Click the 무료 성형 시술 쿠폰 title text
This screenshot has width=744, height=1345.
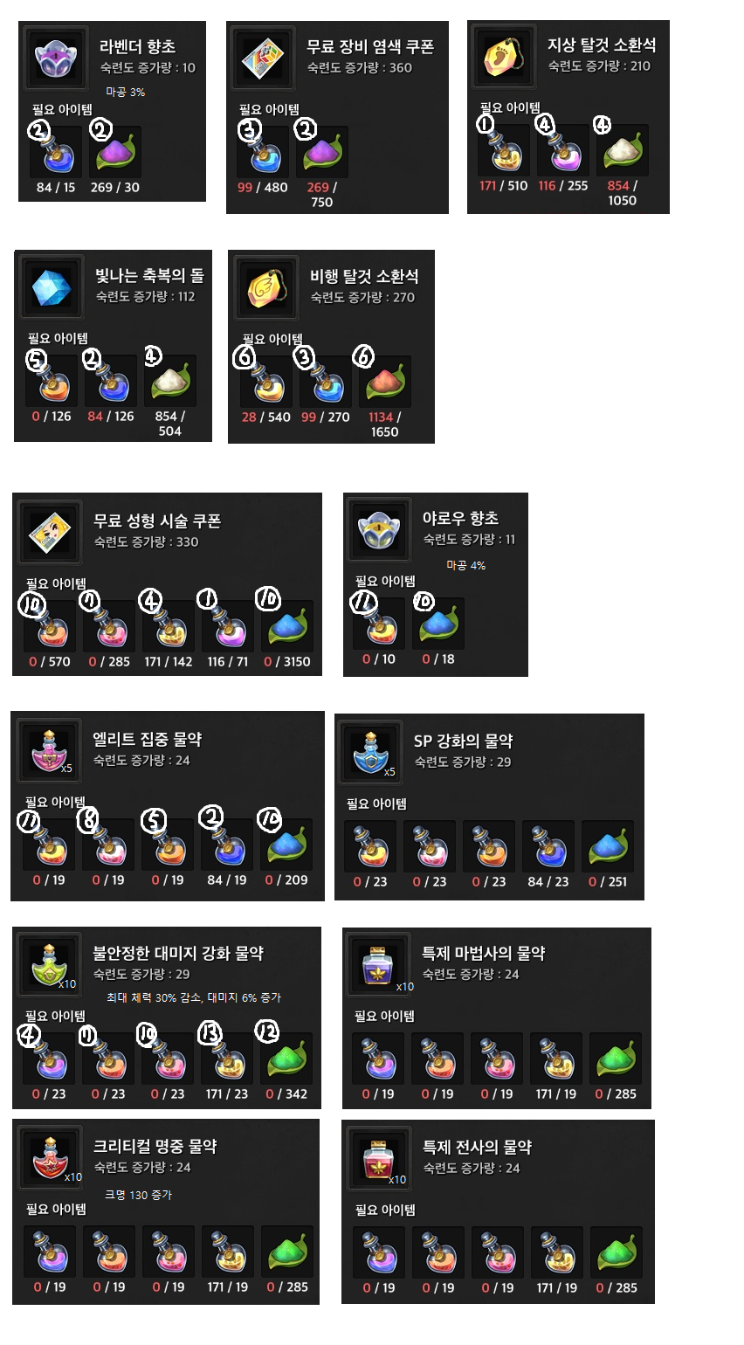coord(157,521)
